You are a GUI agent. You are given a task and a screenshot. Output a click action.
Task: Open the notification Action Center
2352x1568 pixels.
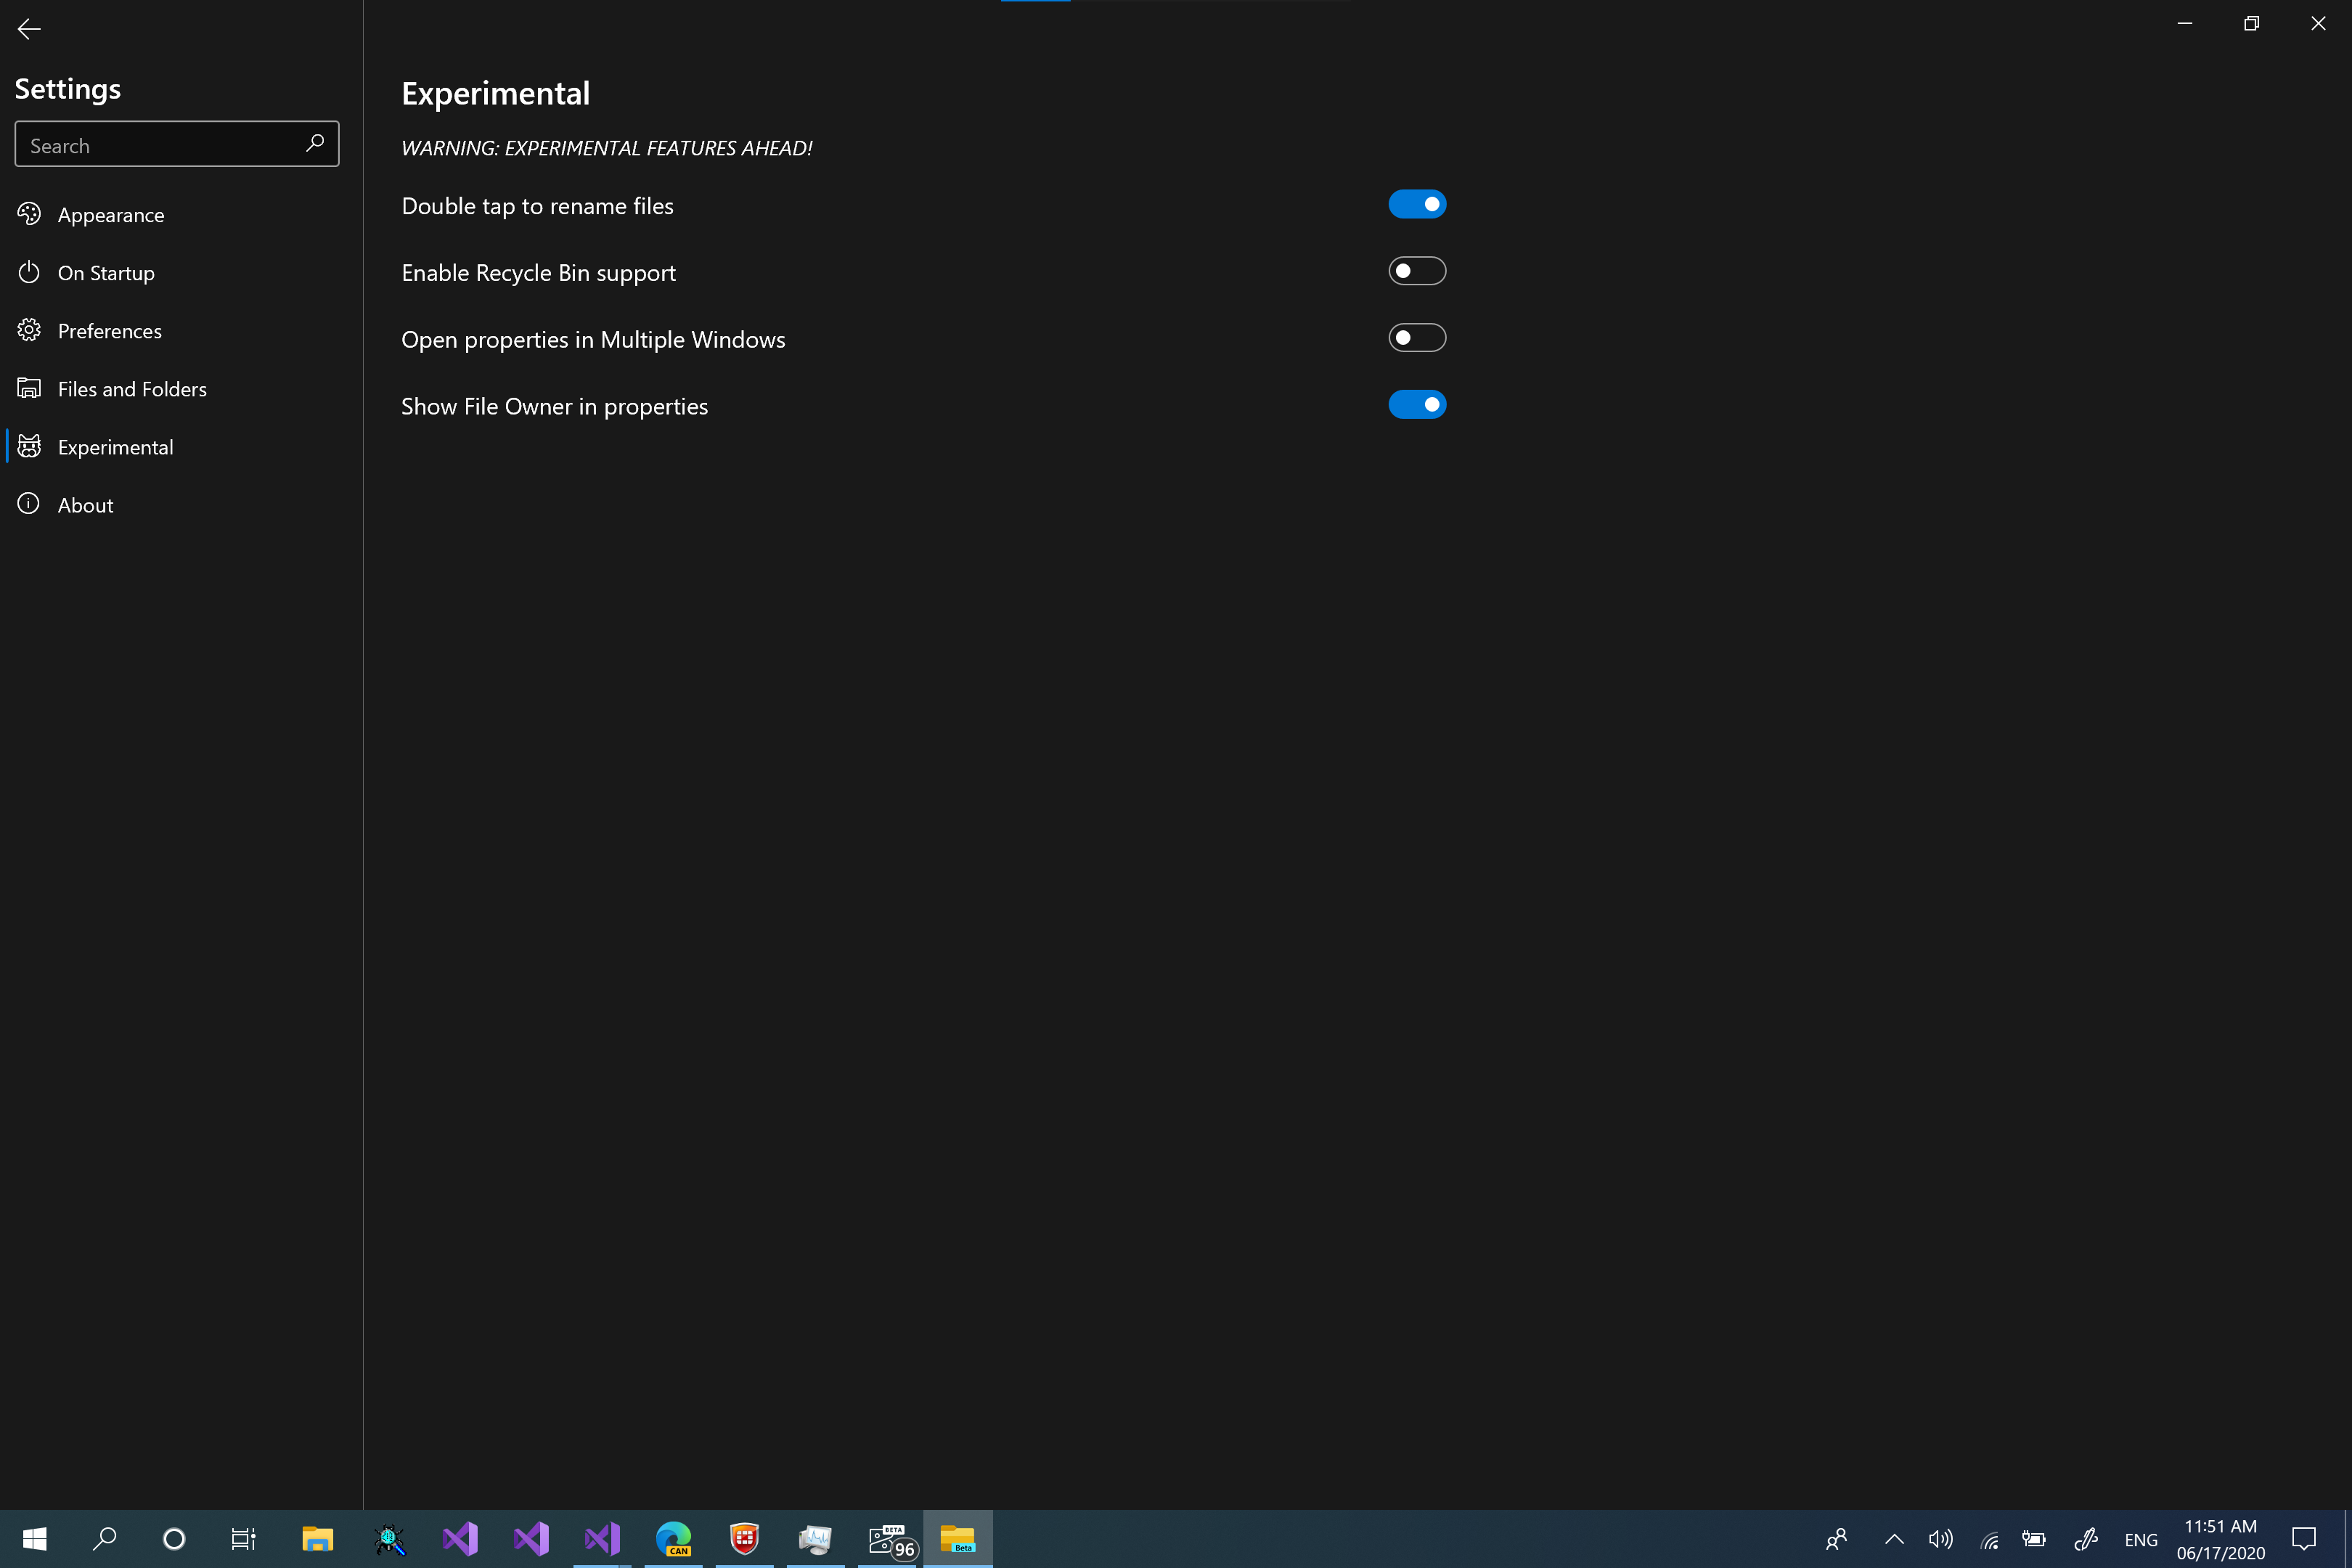coord(2304,1539)
